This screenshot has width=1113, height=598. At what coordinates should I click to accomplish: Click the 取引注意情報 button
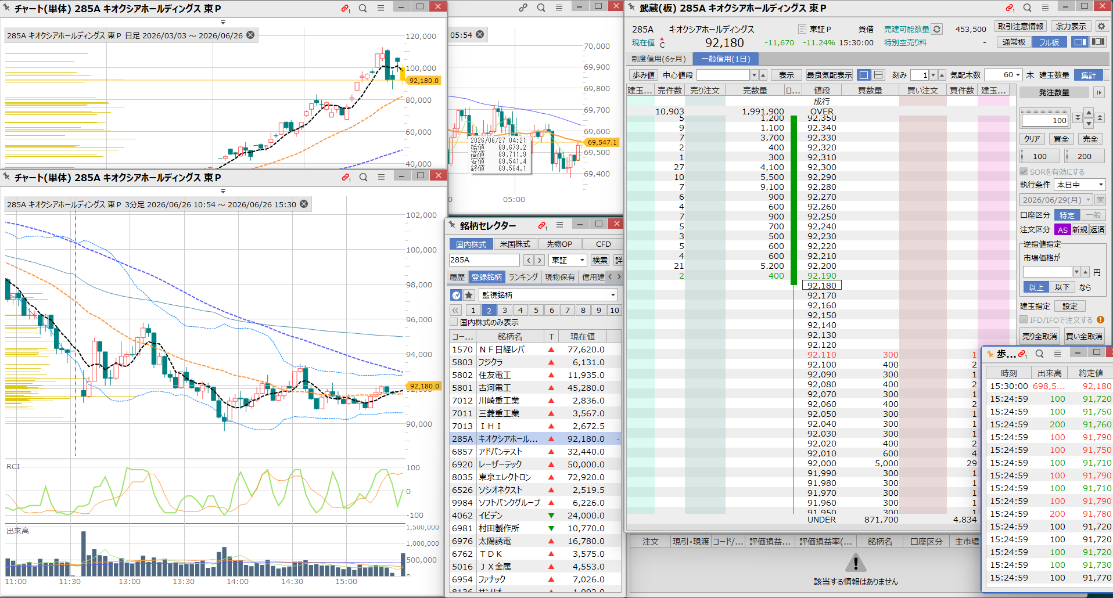[1021, 26]
